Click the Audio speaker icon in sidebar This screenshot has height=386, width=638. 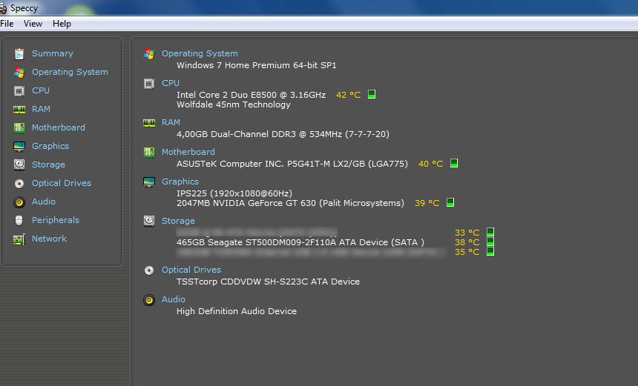(x=19, y=202)
